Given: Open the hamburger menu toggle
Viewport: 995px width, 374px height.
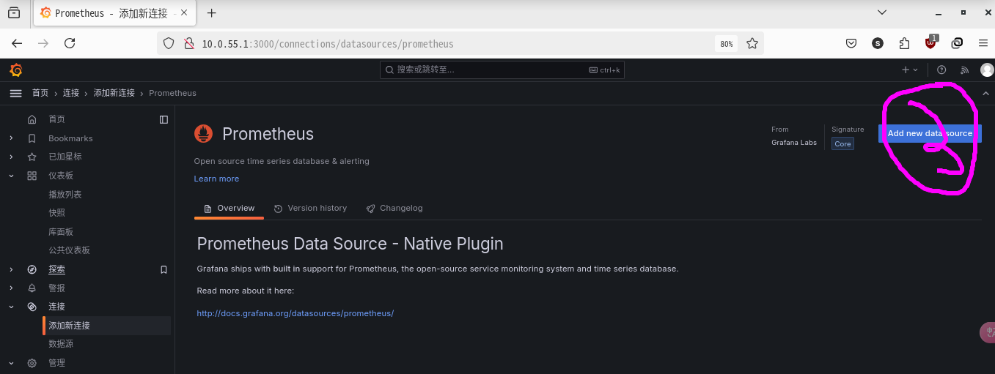Looking at the screenshot, I should (15, 93).
